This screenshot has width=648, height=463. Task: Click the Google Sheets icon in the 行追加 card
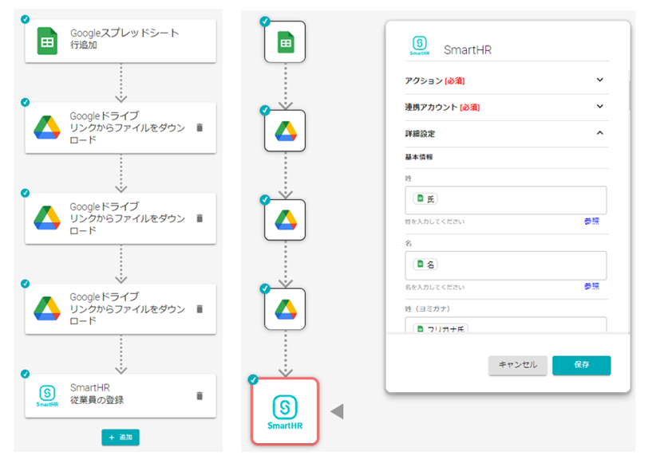click(47, 41)
